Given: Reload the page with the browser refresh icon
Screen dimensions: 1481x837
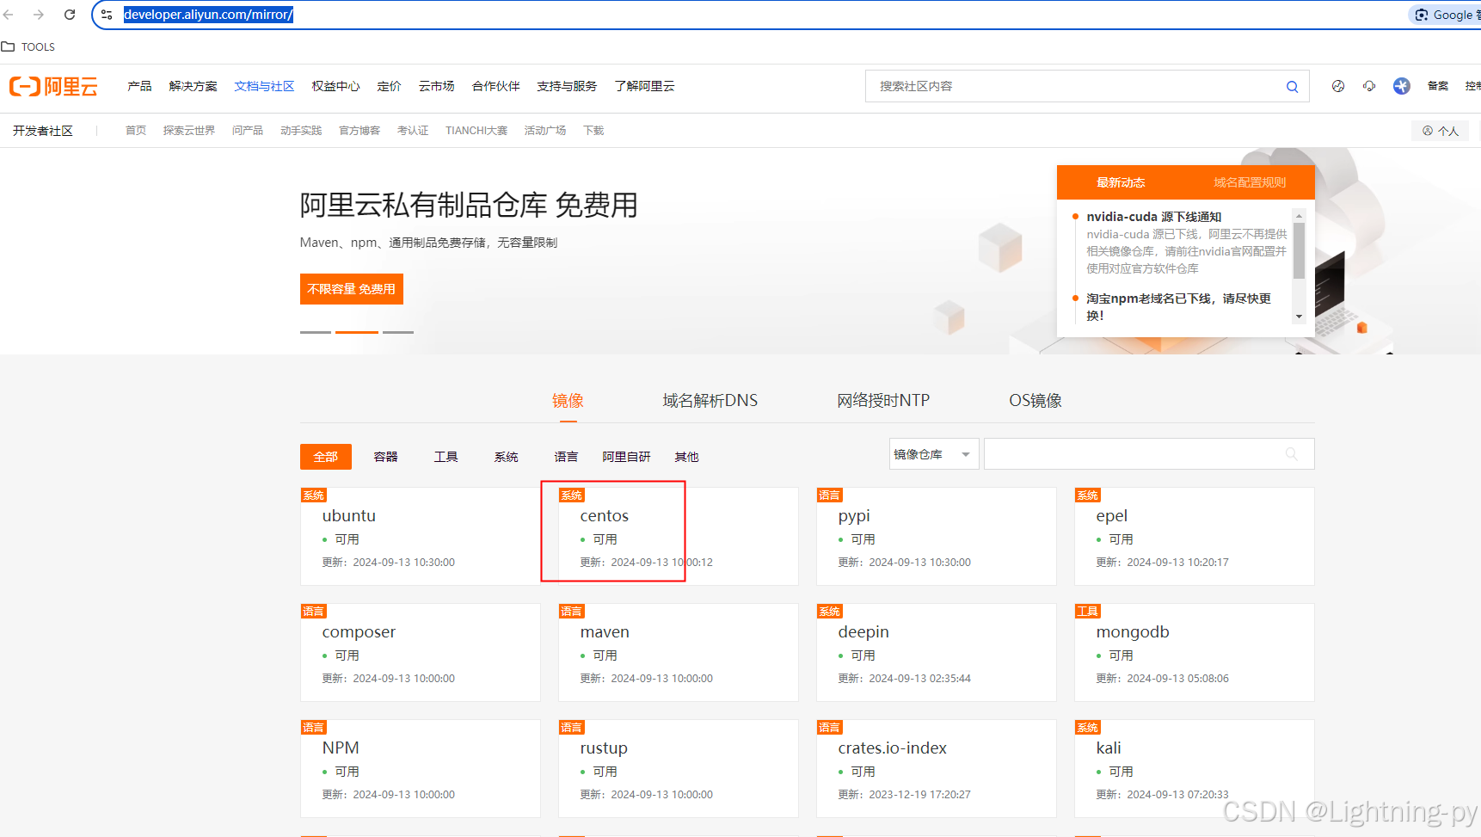Looking at the screenshot, I should tap(70, 15).
